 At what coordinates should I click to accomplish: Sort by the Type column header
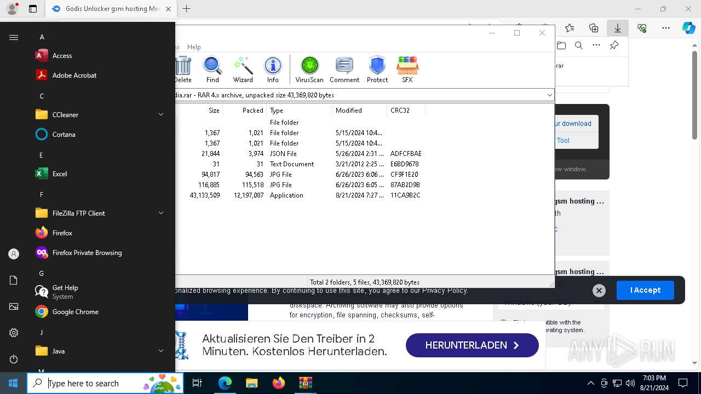click(x=300, y=111)
